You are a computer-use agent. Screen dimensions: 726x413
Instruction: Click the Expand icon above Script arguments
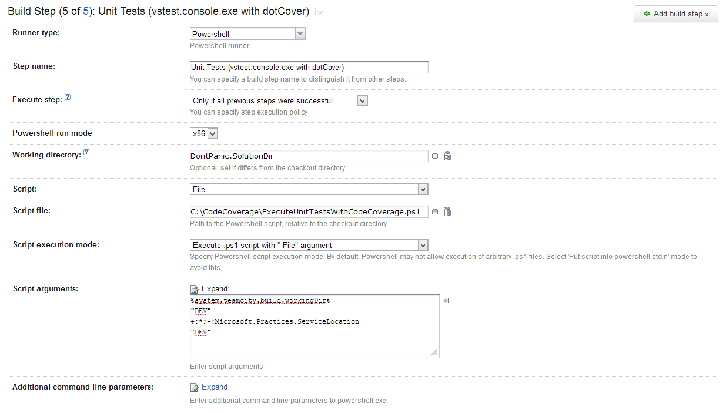pos(195,289)
